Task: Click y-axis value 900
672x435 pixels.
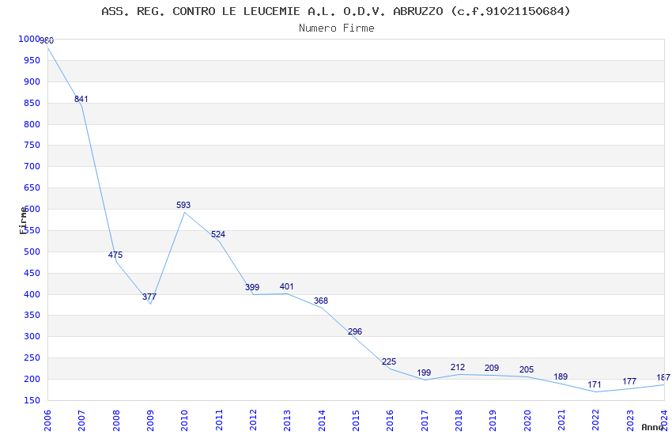Action: pos(32,81)
